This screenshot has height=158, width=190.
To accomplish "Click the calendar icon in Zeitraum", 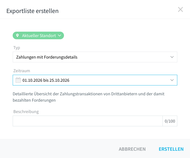I will tap(18, 80).
